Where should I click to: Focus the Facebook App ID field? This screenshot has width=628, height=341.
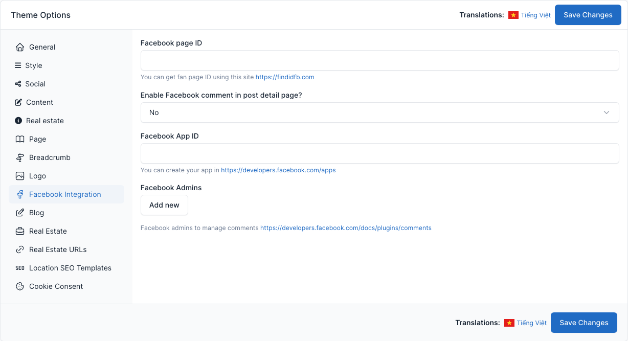coord(379,153)
